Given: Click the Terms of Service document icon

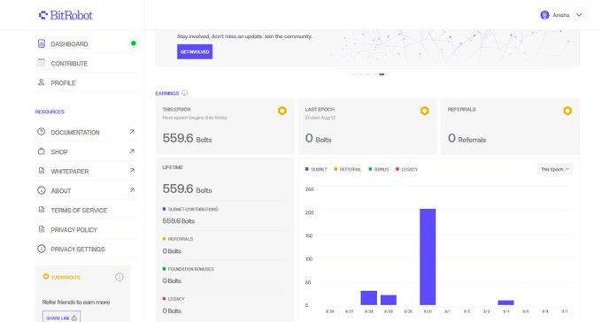Looking at the screenshot, I should tap(42, 210).
